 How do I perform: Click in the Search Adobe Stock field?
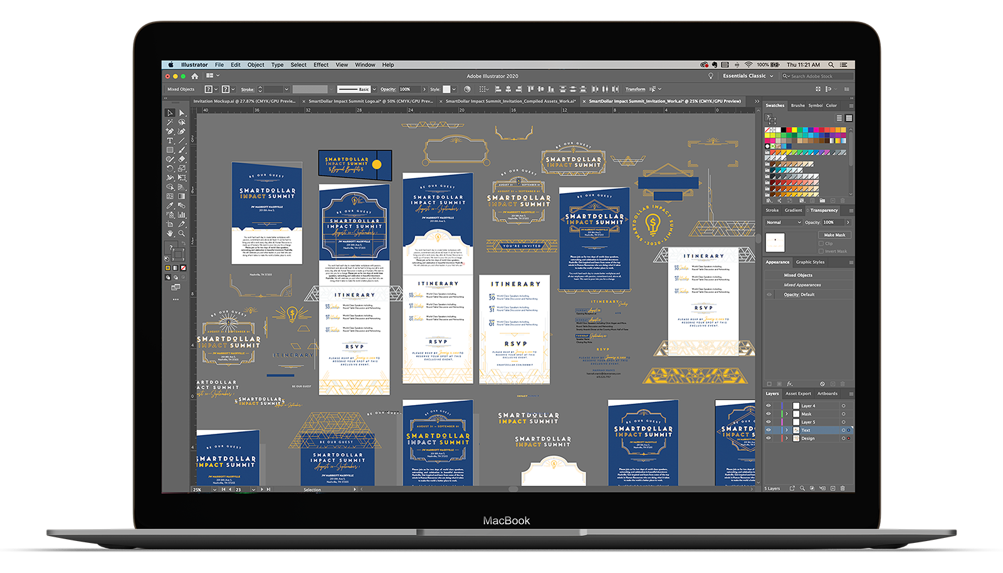coord(817,76)
